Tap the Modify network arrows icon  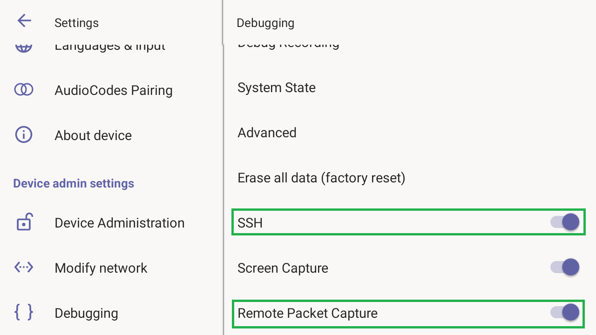[24, 267]
